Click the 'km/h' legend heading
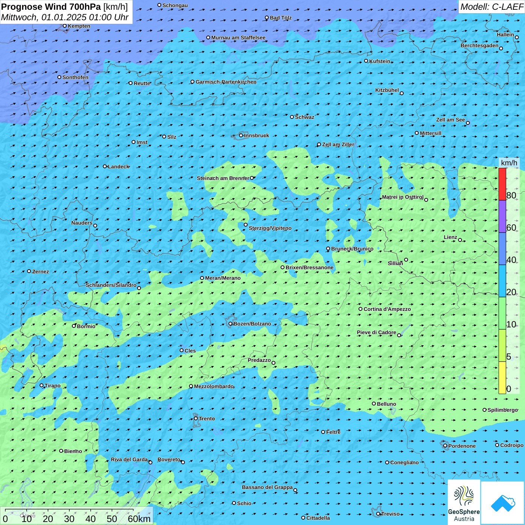 click(509, 163)
